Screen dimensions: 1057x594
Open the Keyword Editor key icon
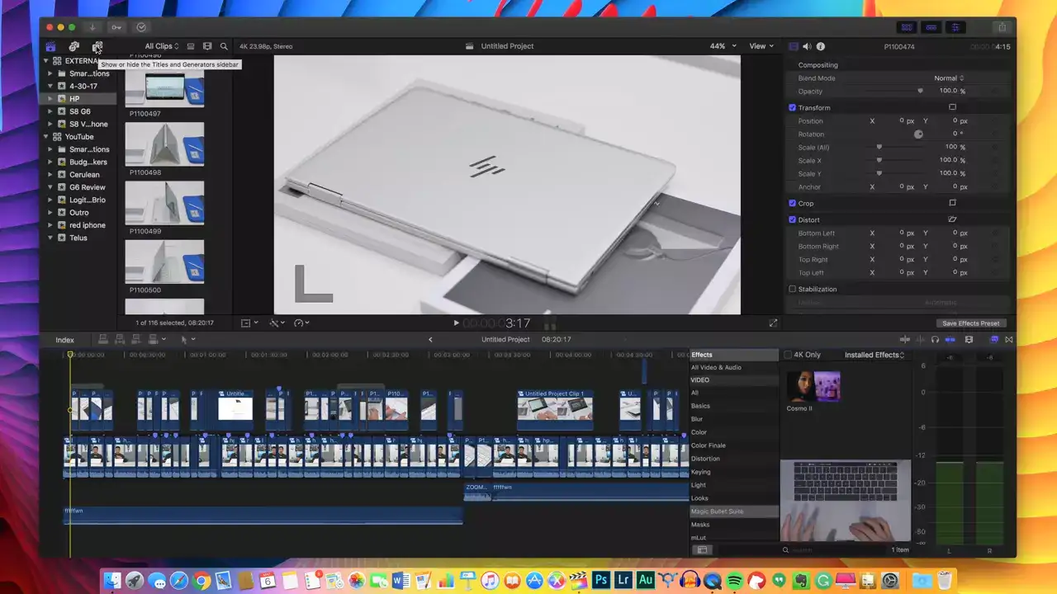[116, 27]
